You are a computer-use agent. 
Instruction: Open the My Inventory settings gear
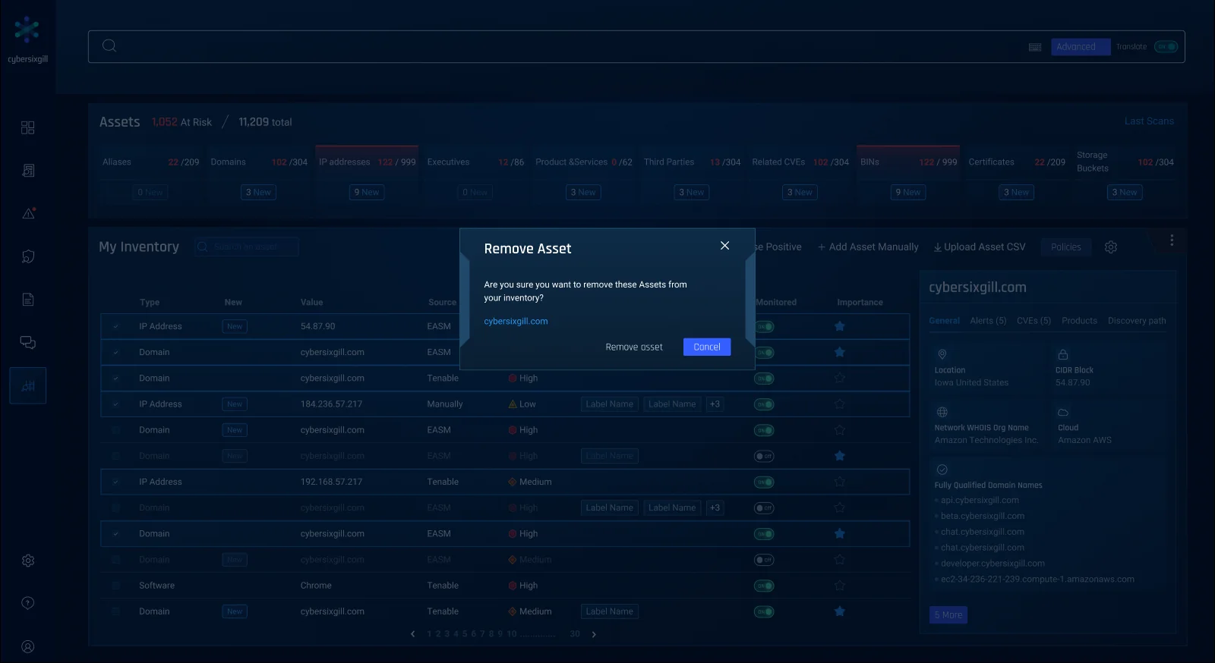[1111, 247]
